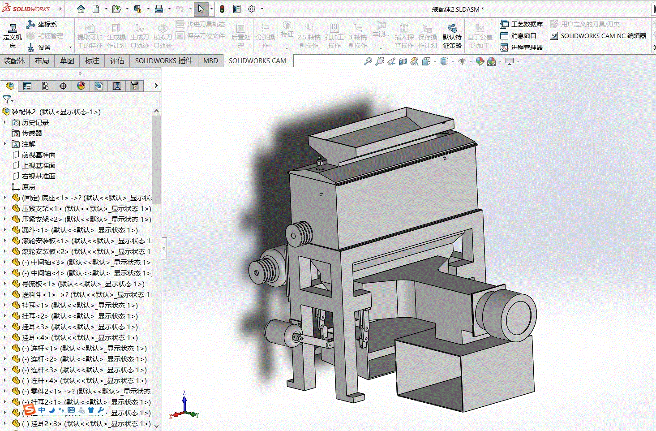Collapse the feature tree panel with its handle
Screen dimensions: 656x431
tap(164, 248)
